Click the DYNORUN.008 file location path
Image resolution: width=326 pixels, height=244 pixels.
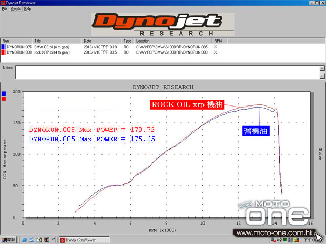[172, 52]
